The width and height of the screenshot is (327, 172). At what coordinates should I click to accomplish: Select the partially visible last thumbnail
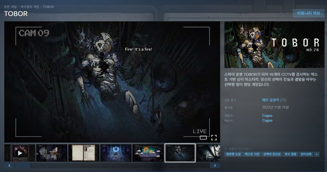(x=208, y=153)
